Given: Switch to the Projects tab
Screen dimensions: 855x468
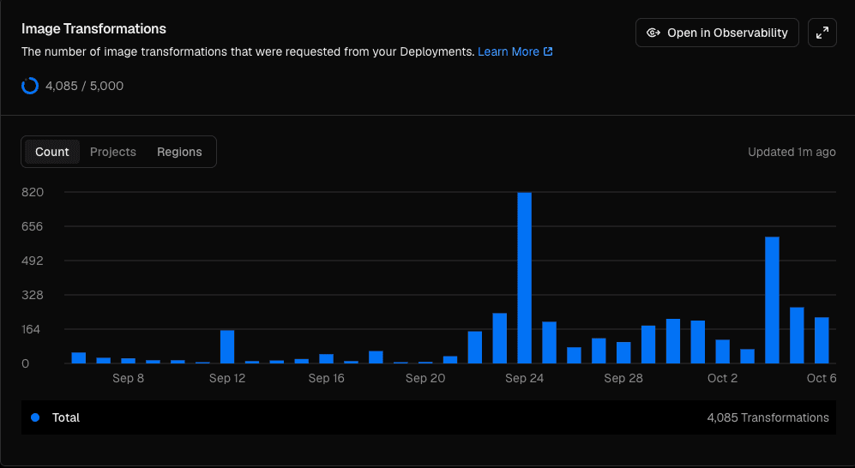Looking at the screenshot, I should 113,152.
